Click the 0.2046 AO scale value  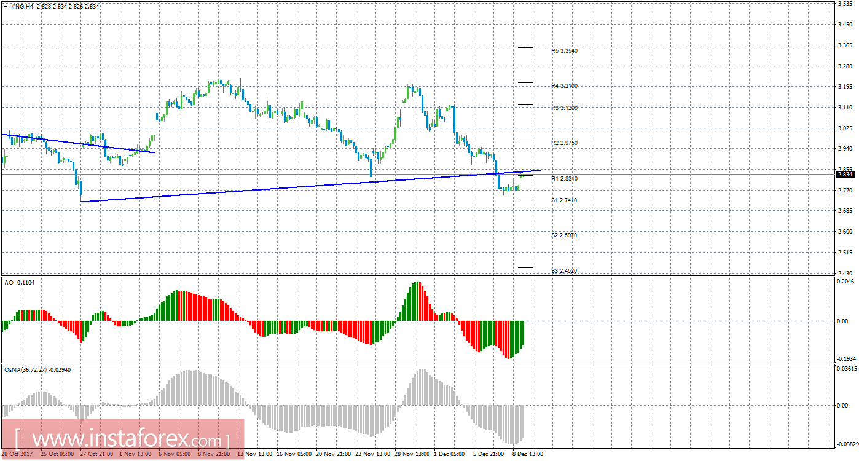click(x=846, y=280)
